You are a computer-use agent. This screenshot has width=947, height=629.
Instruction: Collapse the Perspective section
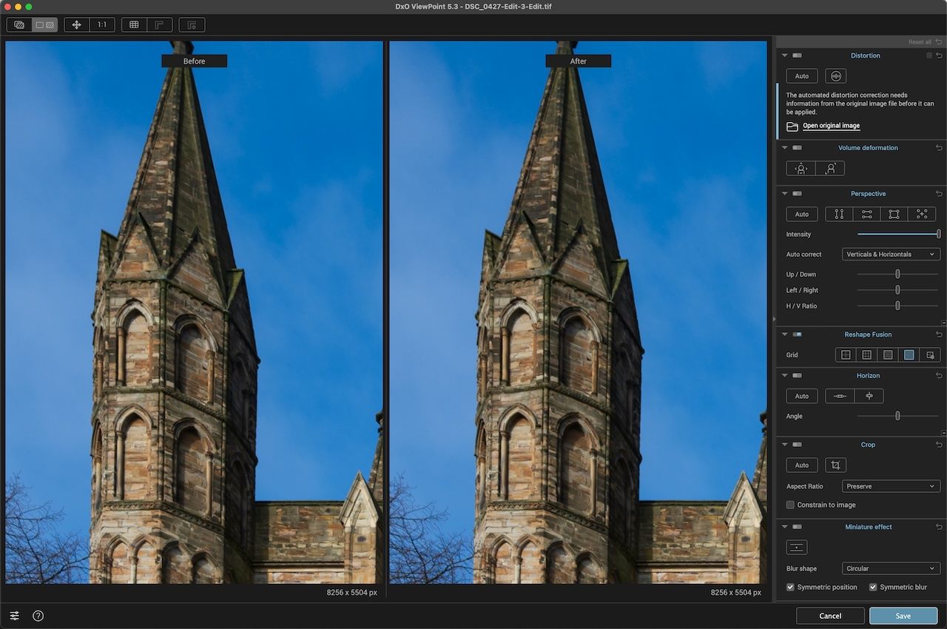pos(784,193)
